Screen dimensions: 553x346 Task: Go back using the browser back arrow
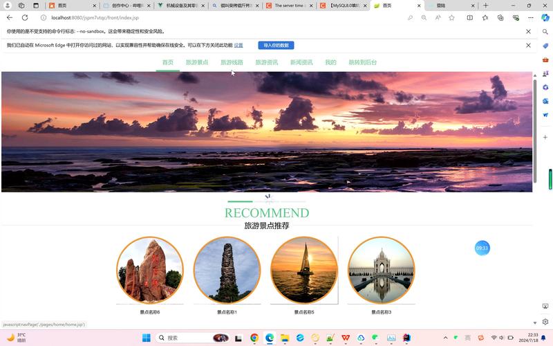click(9, 17)
